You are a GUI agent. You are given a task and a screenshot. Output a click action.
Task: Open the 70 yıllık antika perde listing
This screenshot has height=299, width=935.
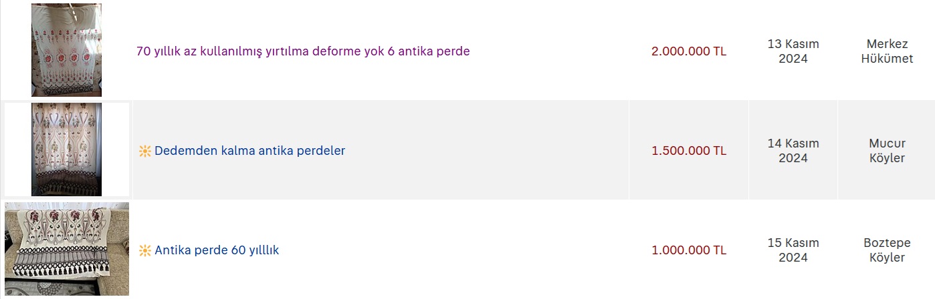(x=303, y=51)
